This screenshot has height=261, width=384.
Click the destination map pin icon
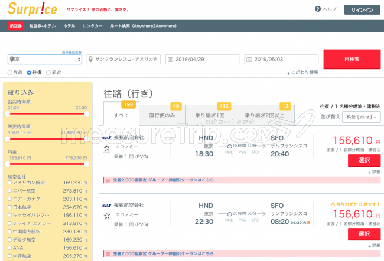pyautogui.click(x=90, y=59)
